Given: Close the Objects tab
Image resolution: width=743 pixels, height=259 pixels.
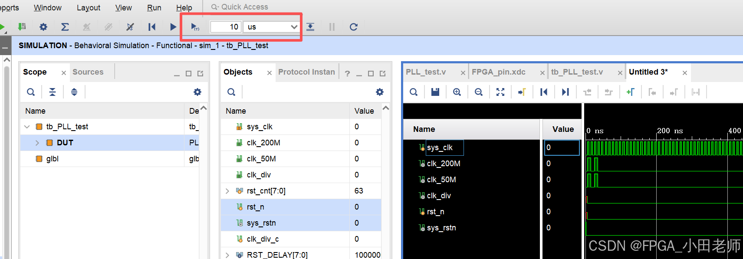Looking at the screenshot, I should [270, 73].
